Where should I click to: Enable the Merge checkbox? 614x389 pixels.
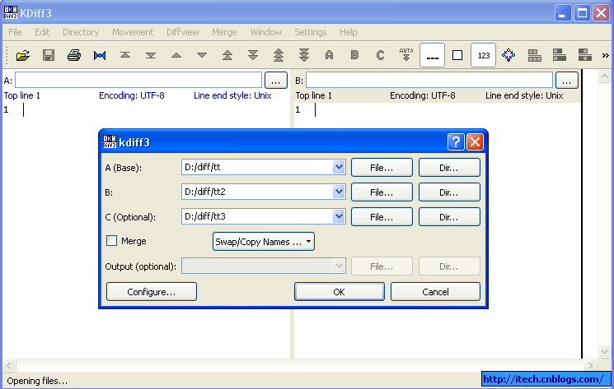[x=112, y=241]
